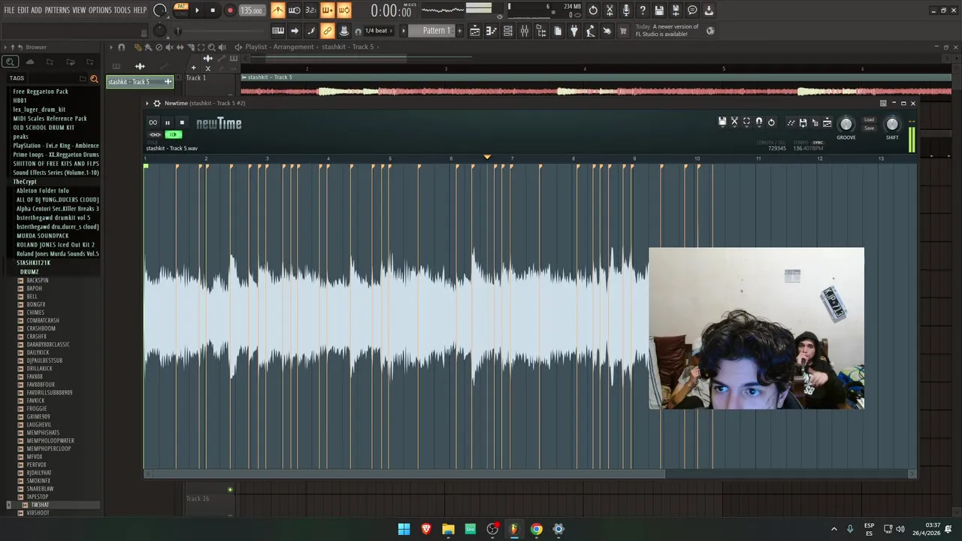Viewport: 962px width, 541px height.
Task: Open the PATTERNS menu
Action: click(x=57, y=11)
